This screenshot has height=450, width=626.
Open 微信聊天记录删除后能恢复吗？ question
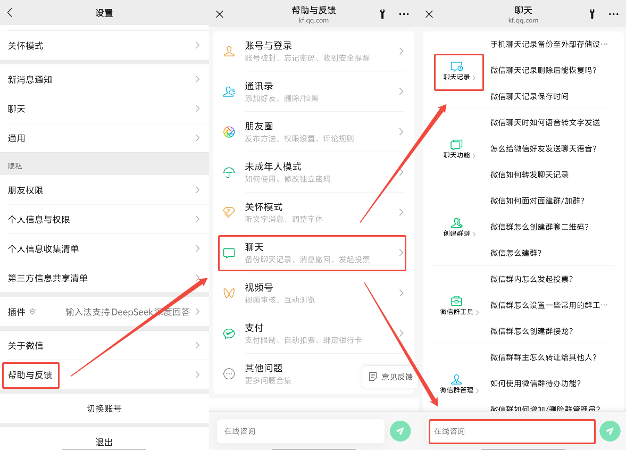point(544,70)
